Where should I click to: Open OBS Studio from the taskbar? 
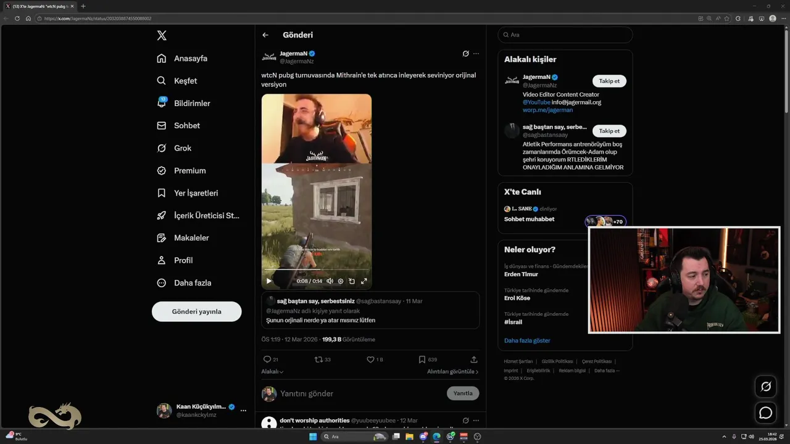click(477, 437)
